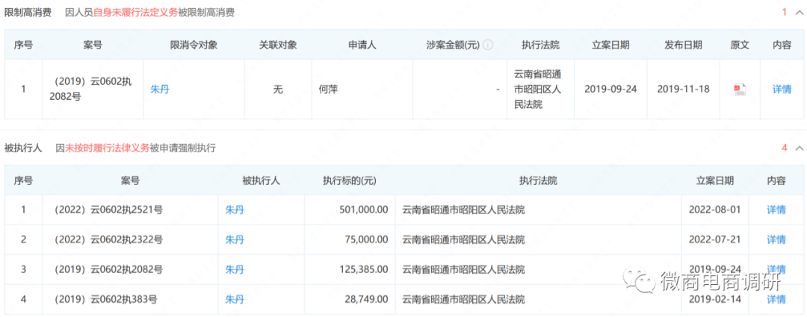This screenshot has height=317, width=807.
Task: Click filing date 2019-09-24 in 限制高消费 row
Action: coord(611,90)
